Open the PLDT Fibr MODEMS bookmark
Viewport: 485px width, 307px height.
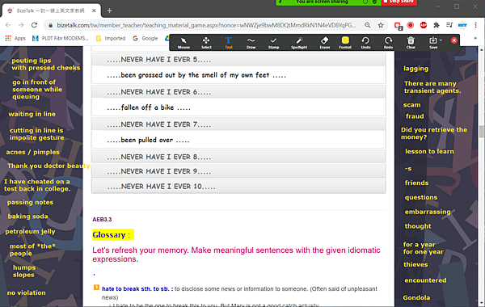[x=61, y=38]
